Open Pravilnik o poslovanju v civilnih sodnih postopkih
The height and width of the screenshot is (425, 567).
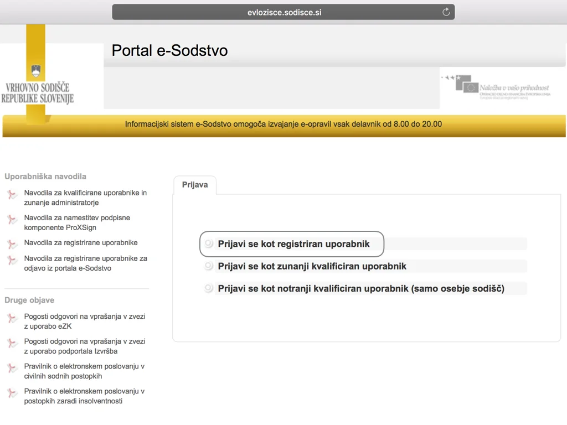84,371
